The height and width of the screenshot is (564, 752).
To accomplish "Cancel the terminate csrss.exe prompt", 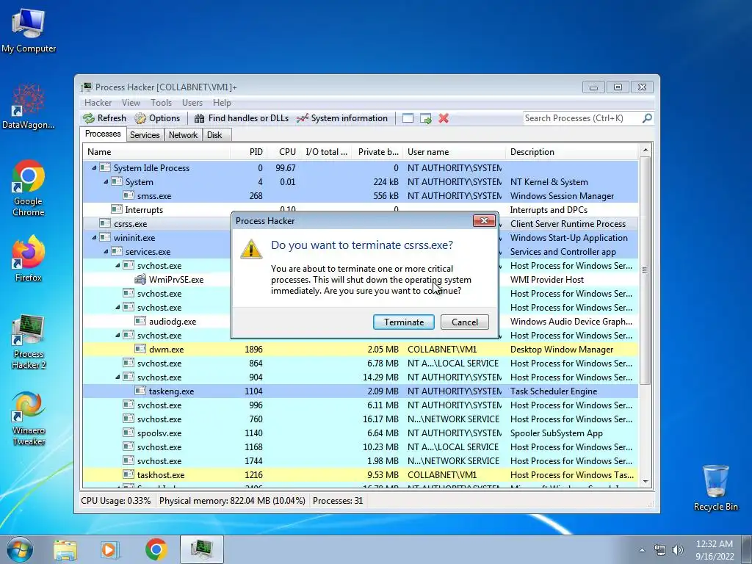I will tap(464, 322).
